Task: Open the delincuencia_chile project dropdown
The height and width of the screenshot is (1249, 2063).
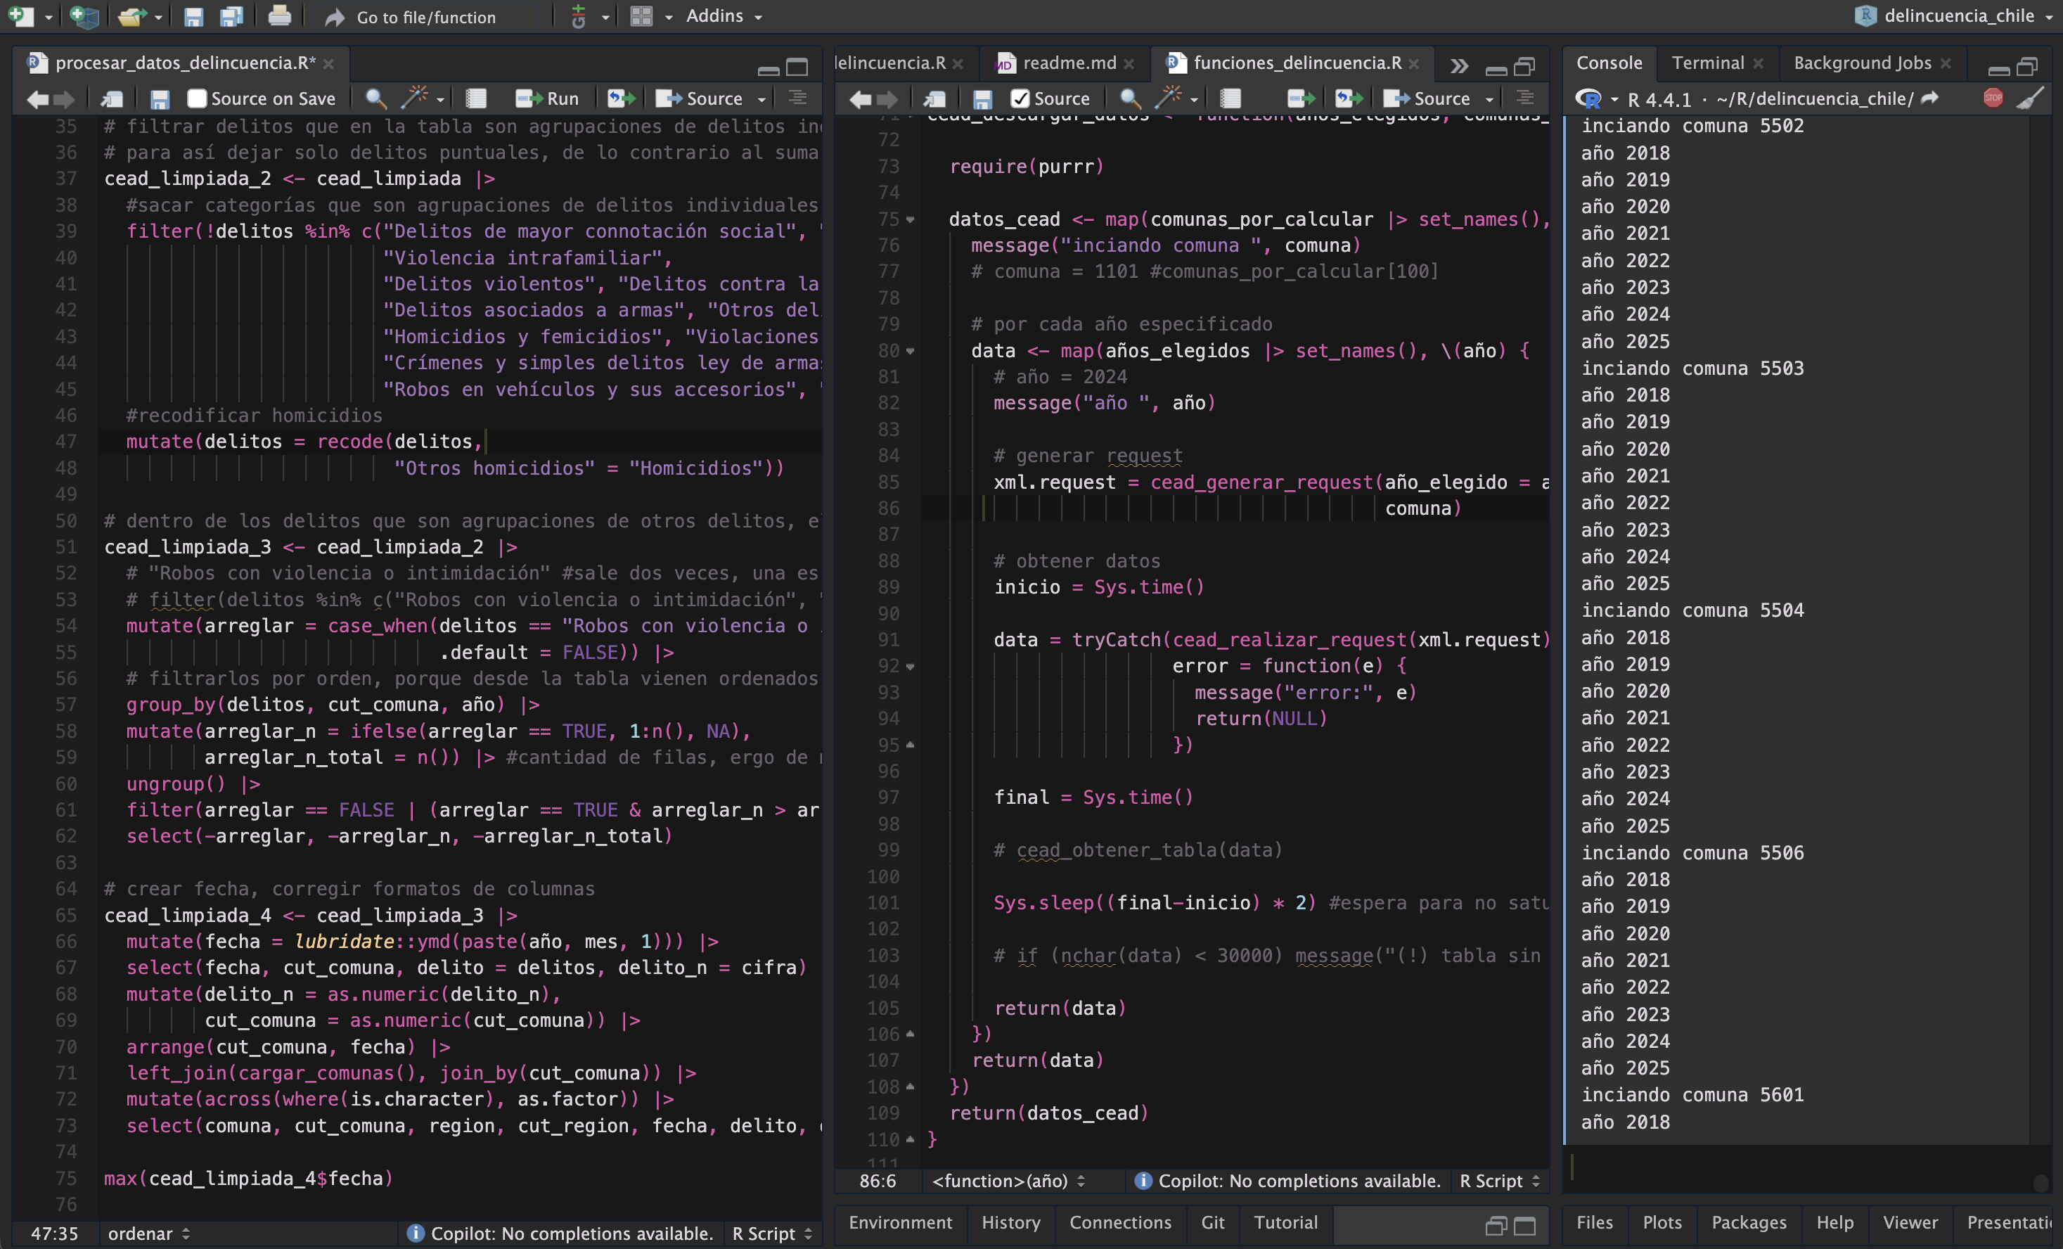Action: (1958, 16)
